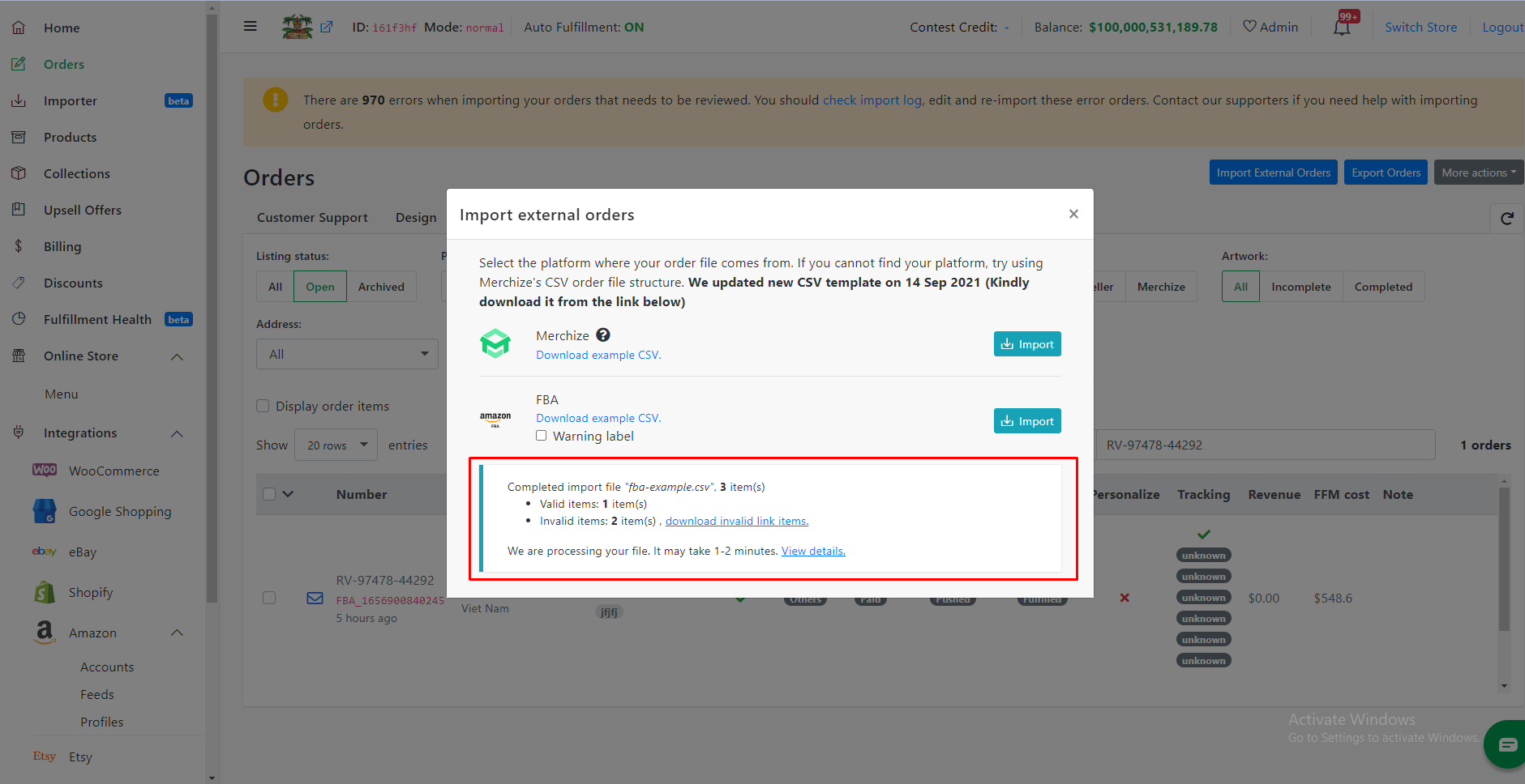Filter Artwork by All
The image size is (1525, 784).
pos(1241,287)
